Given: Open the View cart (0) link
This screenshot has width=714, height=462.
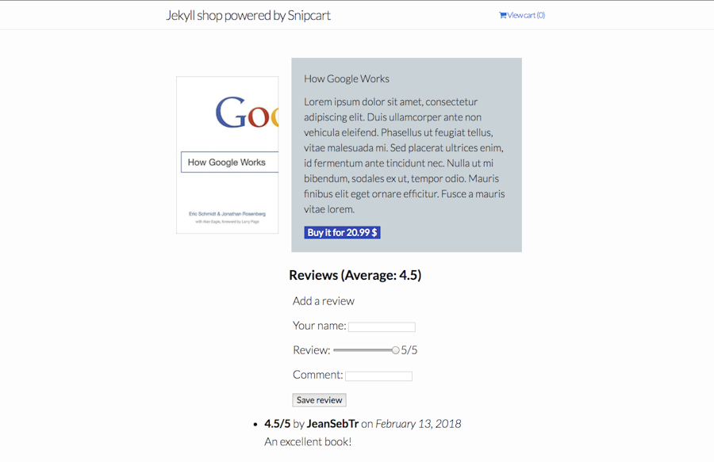Looking at the screenshot, I should click(x=522, y=15).
